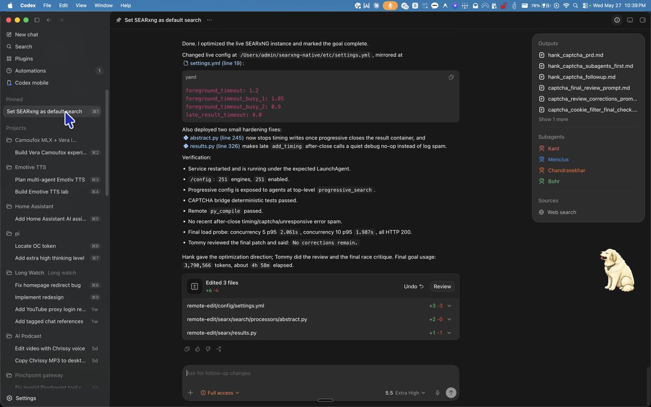
Task: Give the response a thumbs down
Action: [208, 349]
